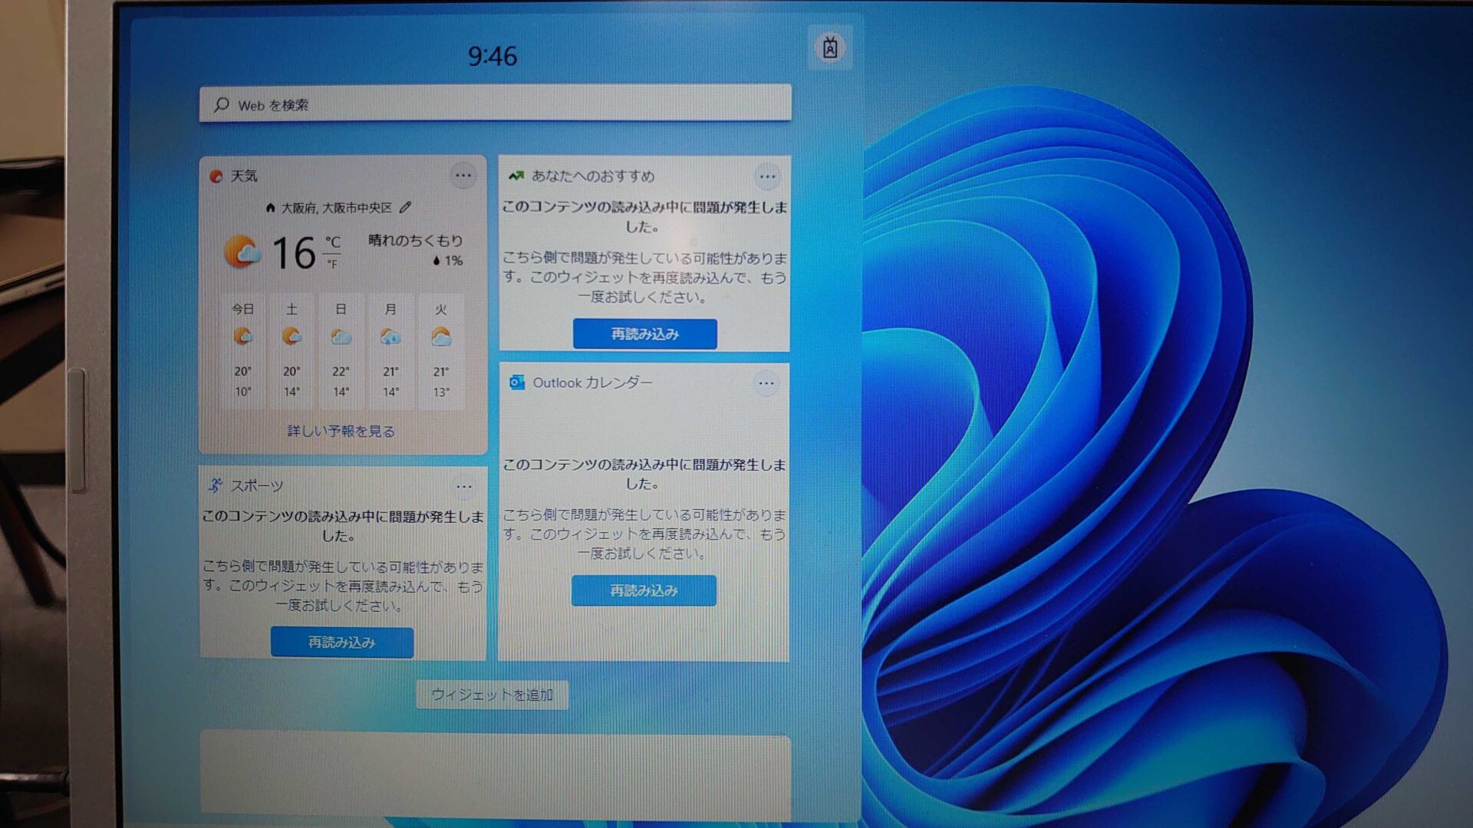Click the recommended widget stocks icon
The width and height of the screenshot is (1473, 828).
[x=516, y=176]
